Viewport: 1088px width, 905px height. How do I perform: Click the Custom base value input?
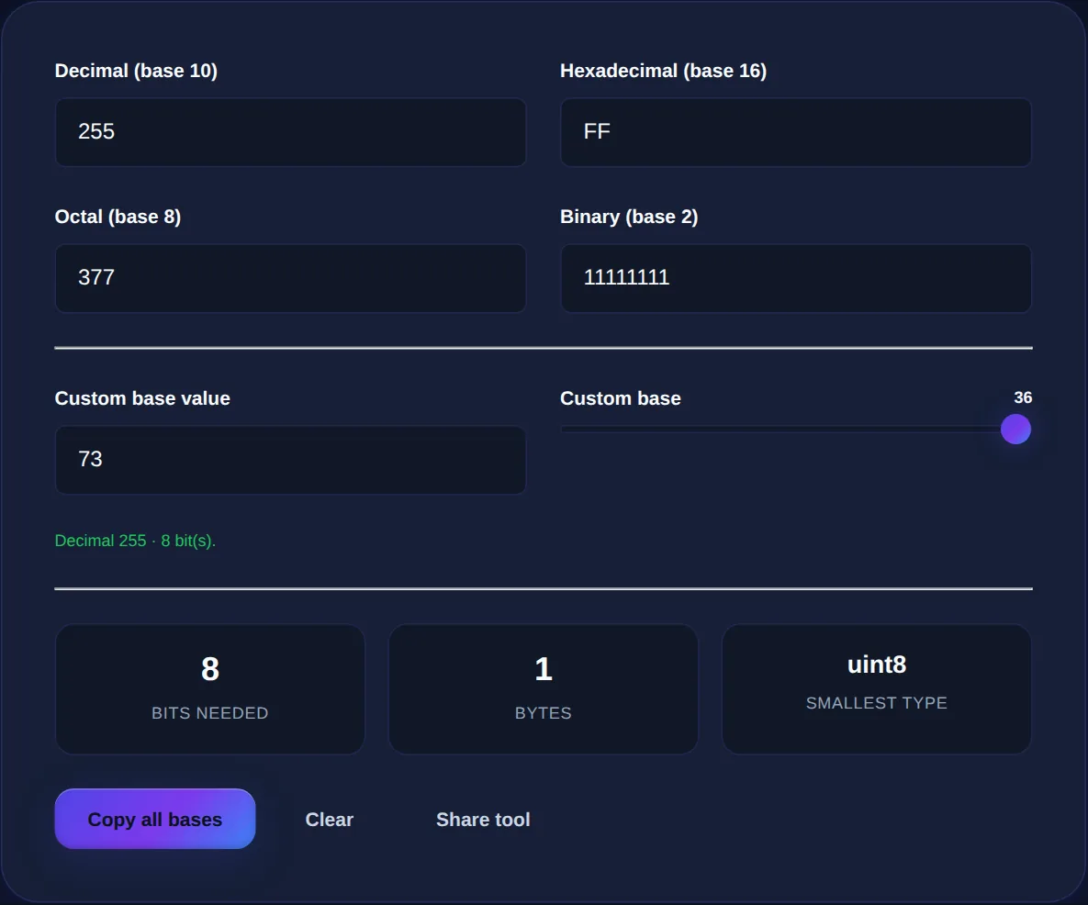point(290,460)
